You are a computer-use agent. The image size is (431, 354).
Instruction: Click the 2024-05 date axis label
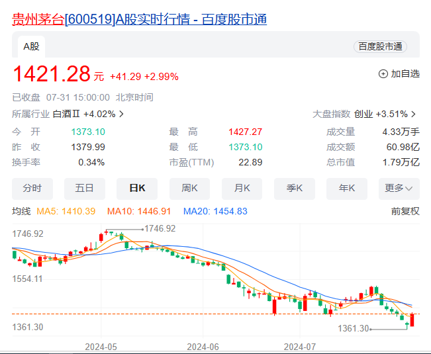click(101, 347)
